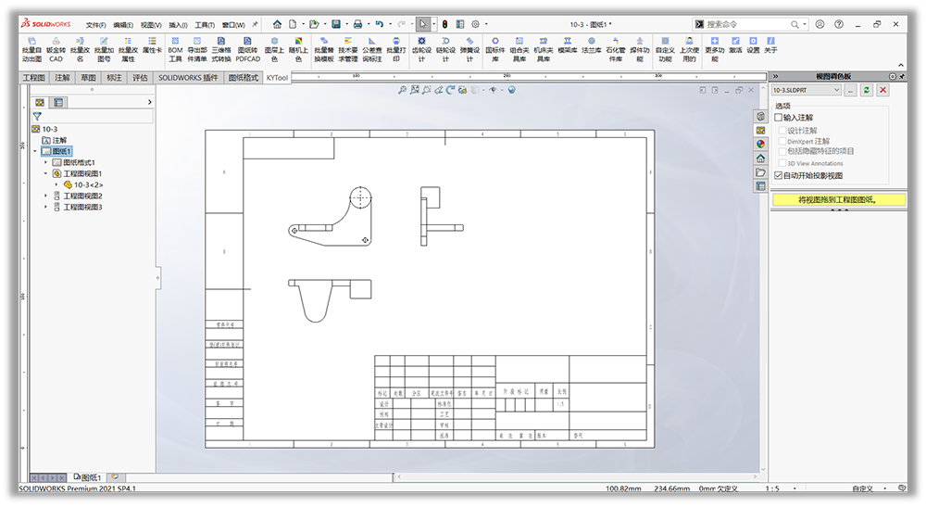Screen dimensions: 926x507
Task: Switch to the 注解 ribbon tab
Action: click(62, 78)
